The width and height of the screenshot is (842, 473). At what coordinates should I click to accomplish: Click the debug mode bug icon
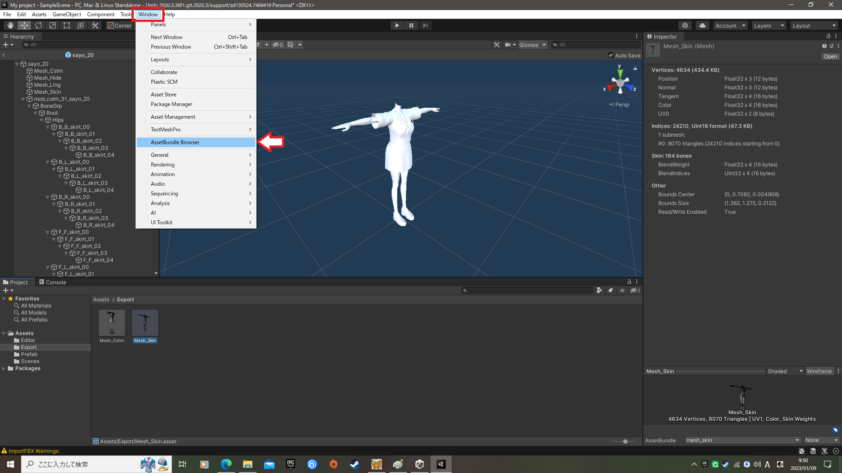tap(802, 451)
